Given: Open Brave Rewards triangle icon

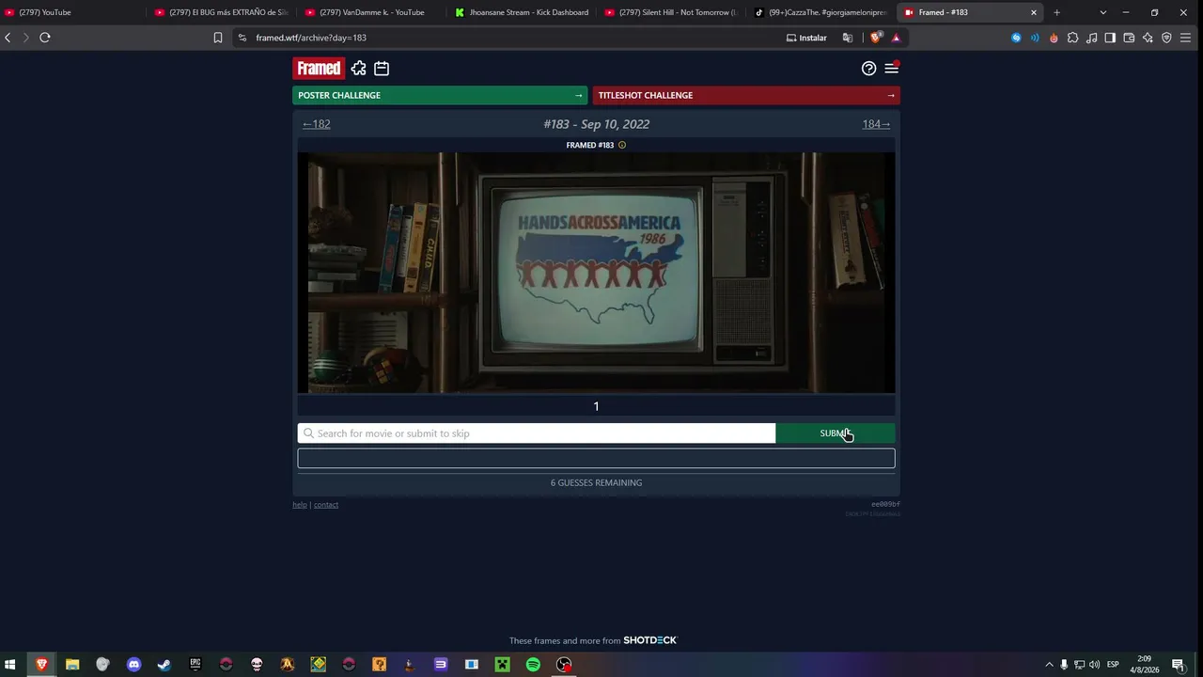Looking at the screenshot, I should click(x=896, y=38).
